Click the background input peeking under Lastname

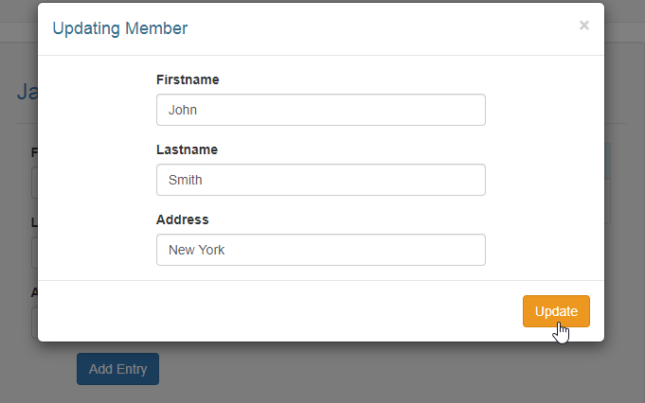pyautogui.click(x=34, y=253)
